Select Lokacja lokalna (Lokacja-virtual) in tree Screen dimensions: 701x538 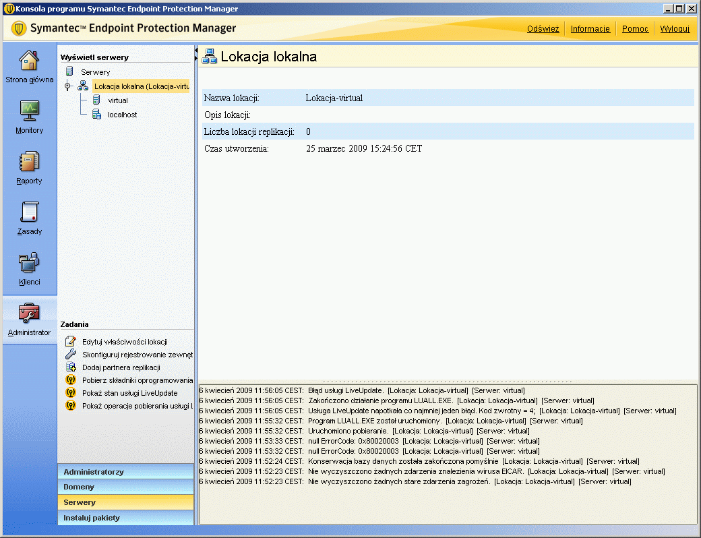[142, 86]
